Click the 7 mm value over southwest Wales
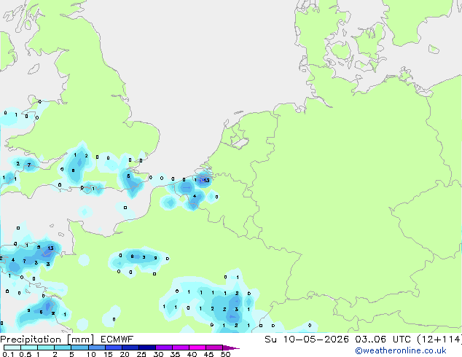The image size is (462, 357). tap(29, 165)
